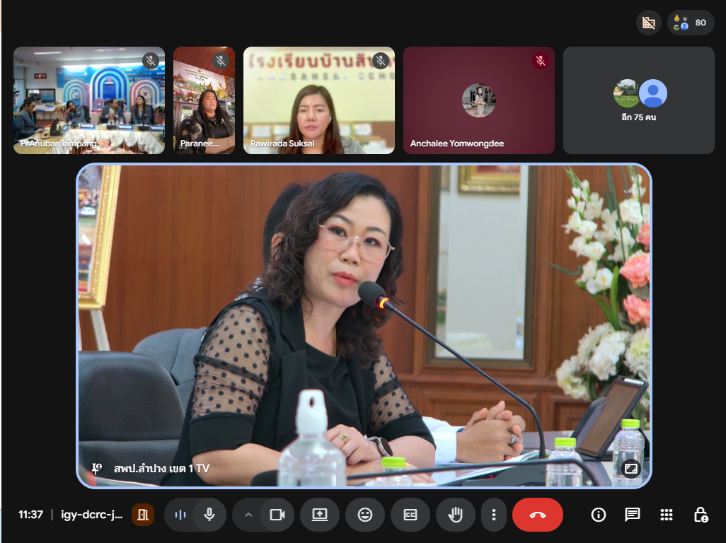Select Rawirada Suksai's video tile

click(x=319, y=100)
